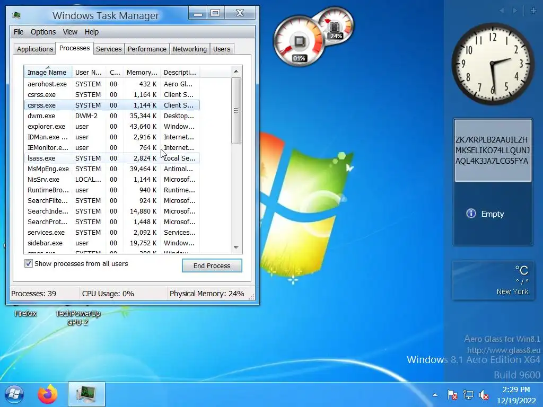Switch to the Networking tab
Screen dimensions: 543x407
tap(189, 49)
